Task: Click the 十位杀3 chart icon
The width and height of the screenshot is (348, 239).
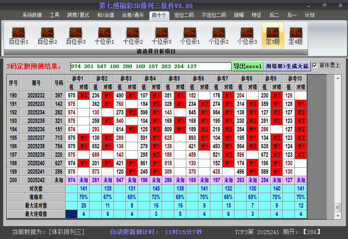Action: [x=161, y=36]
